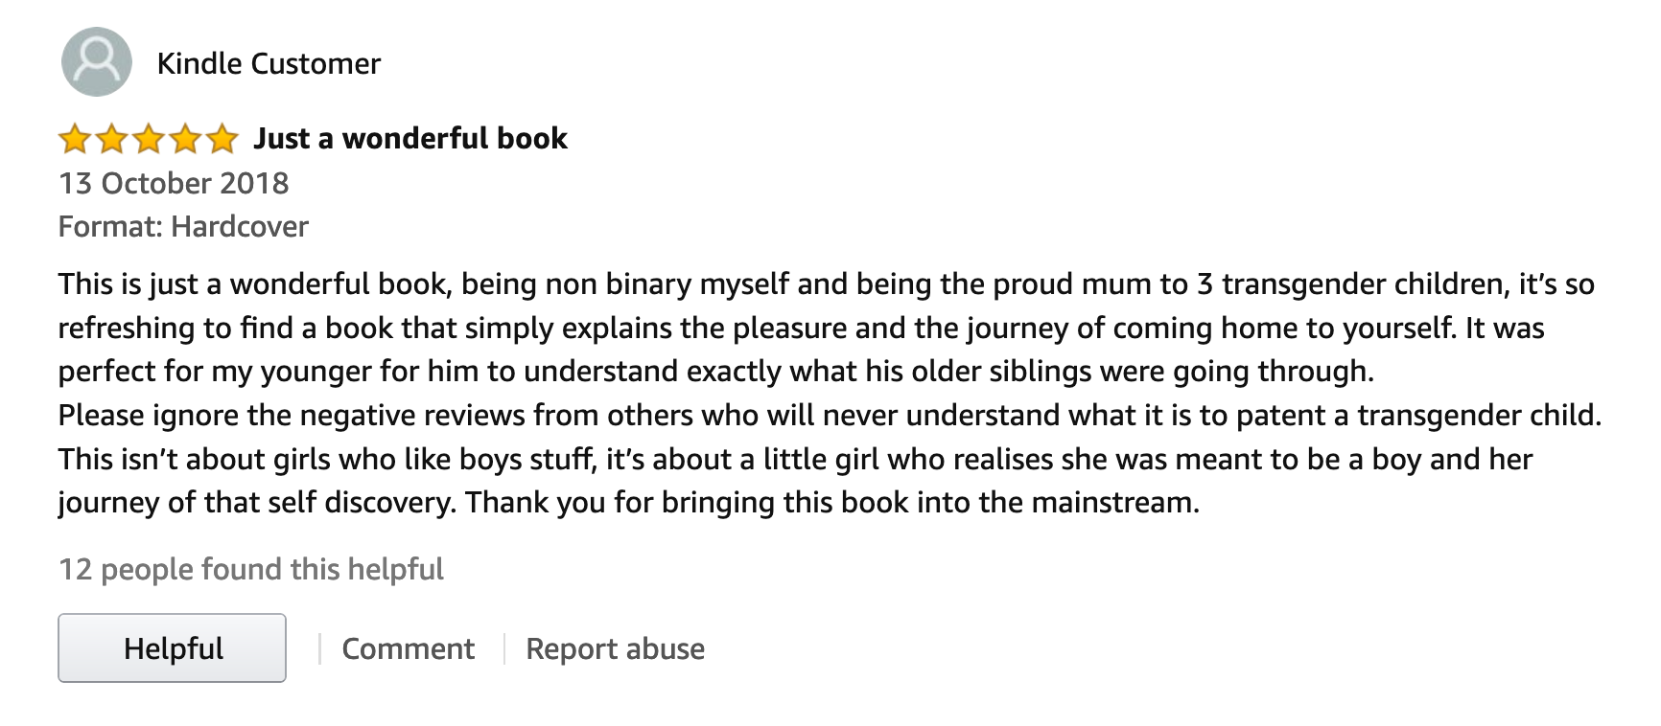
Task: Click the 13 October 2018 review date
Action: (174, 183)
